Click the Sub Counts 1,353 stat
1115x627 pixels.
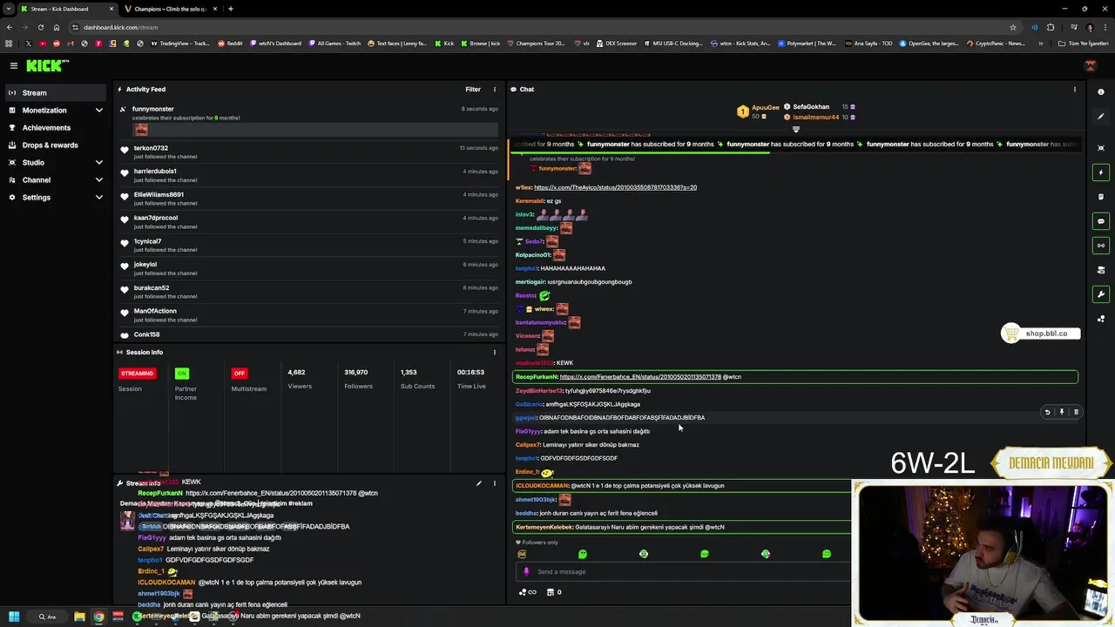[x=417, y=379]
